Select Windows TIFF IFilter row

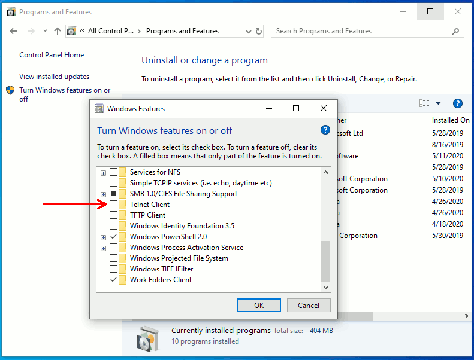tap(161, 269)
